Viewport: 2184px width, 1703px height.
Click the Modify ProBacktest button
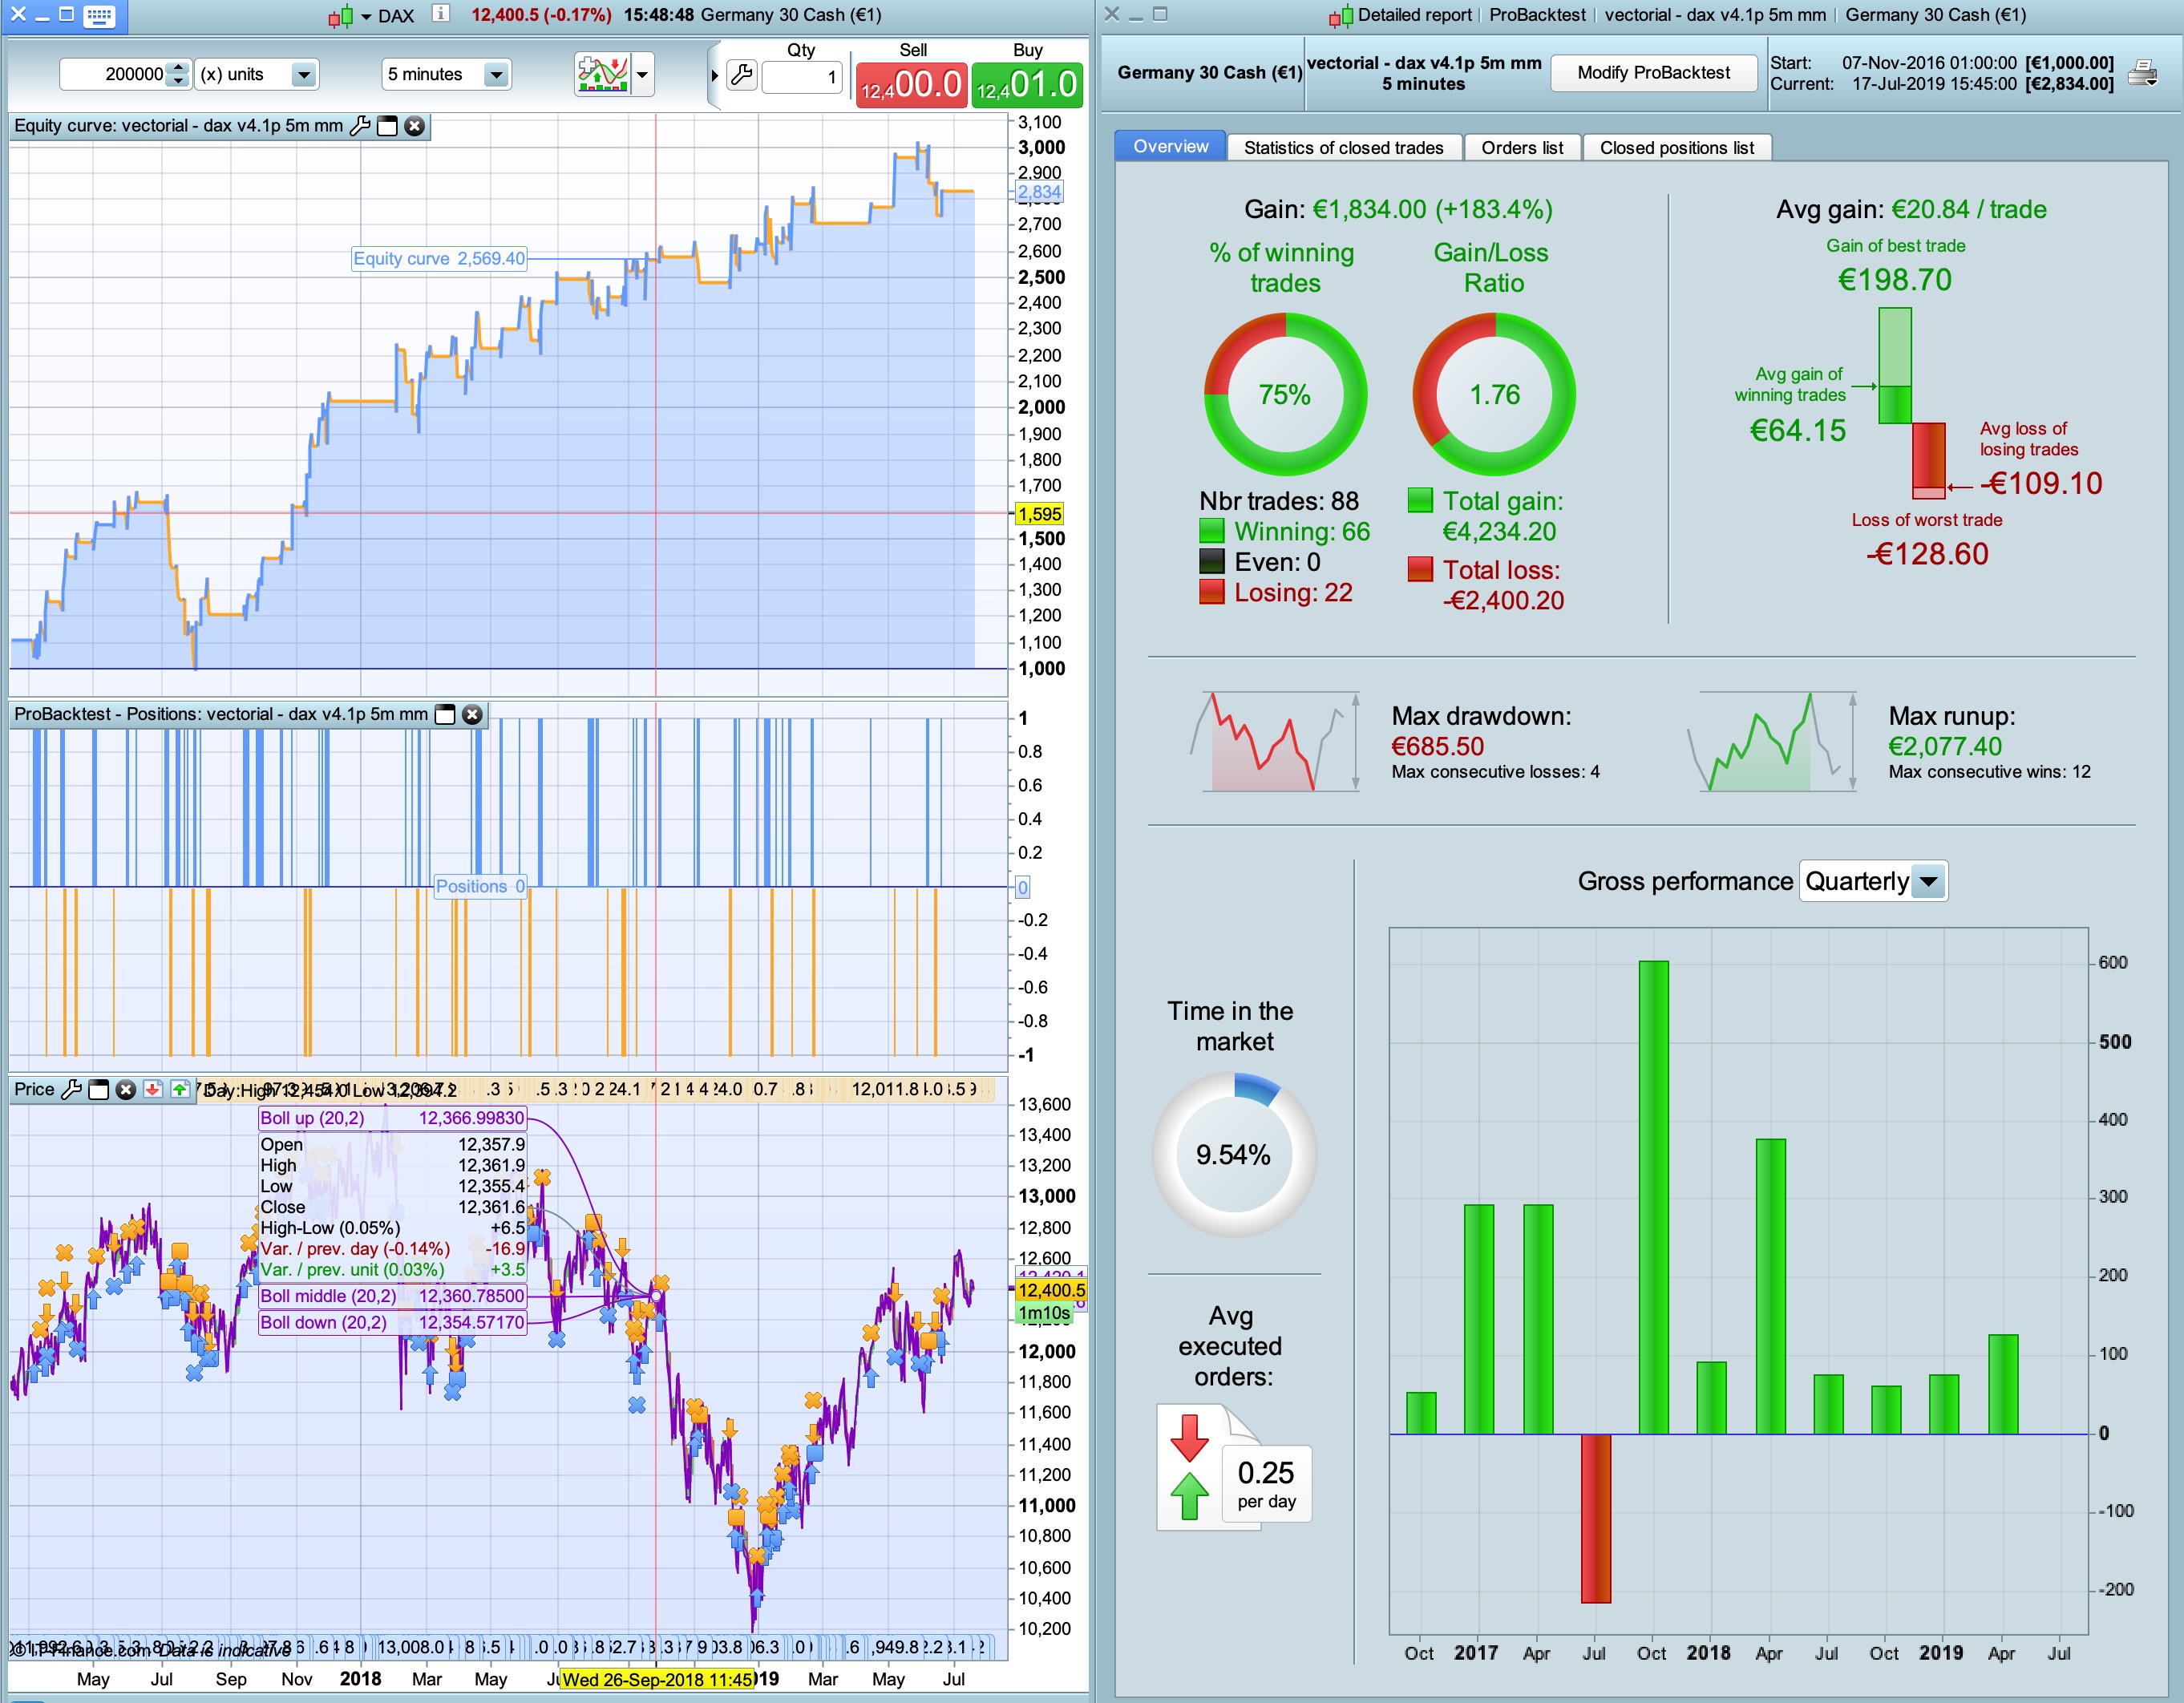click(1653, 73)
